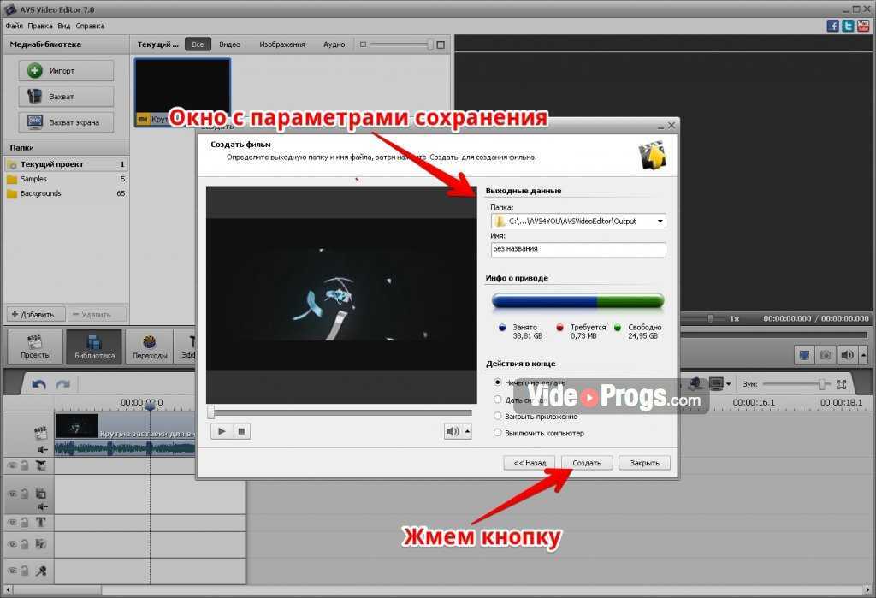Open the Вид menu

click(x=63, y=26)
